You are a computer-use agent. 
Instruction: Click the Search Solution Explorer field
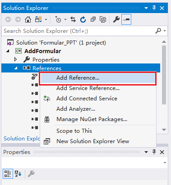pyautogui.click(x=78, y=31)
